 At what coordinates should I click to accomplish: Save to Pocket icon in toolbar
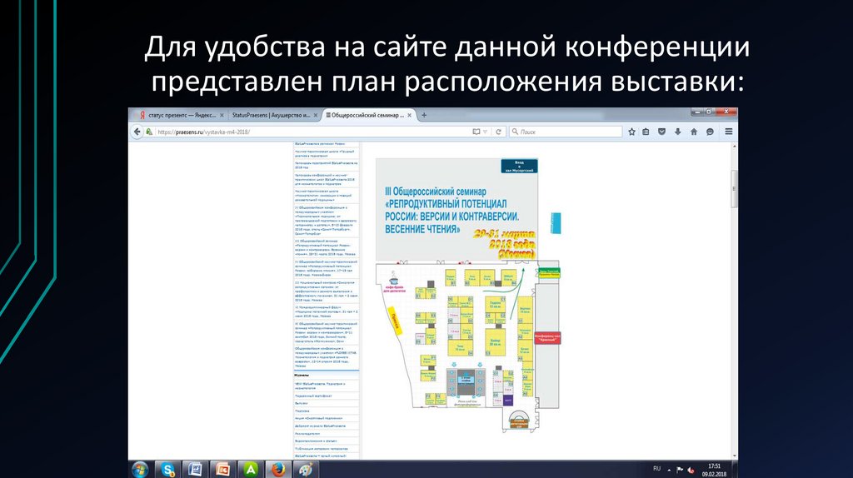tap(661, 132)
